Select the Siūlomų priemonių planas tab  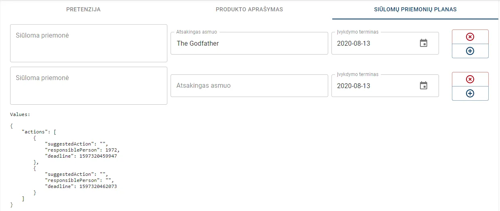tap(415, 9)
